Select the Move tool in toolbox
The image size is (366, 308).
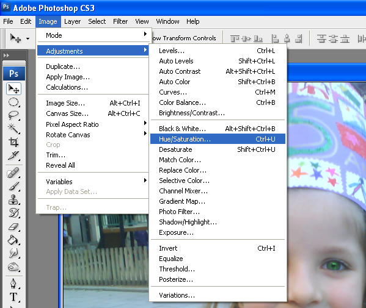(x=14, y=89)
